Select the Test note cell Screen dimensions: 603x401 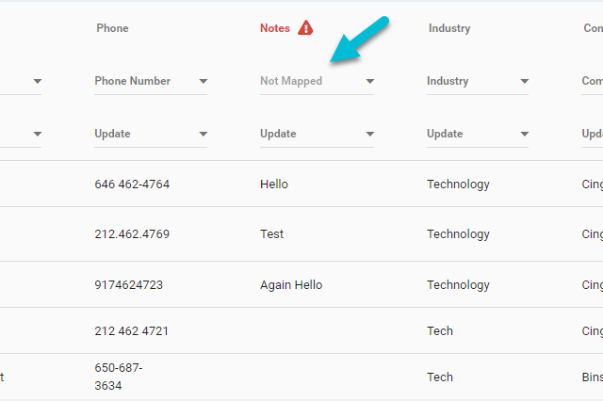271,233
